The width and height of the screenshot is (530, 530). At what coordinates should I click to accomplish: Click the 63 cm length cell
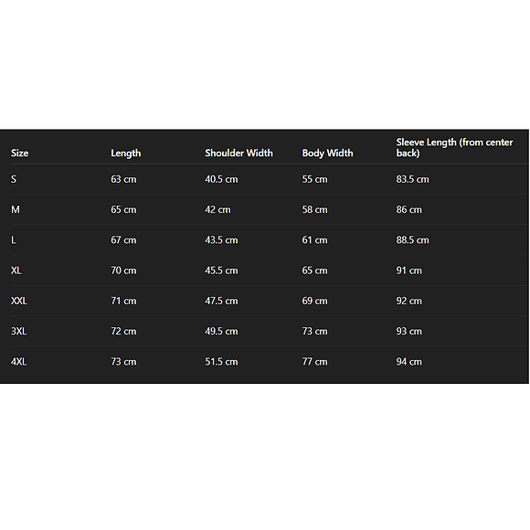click(x=123, y=179)
